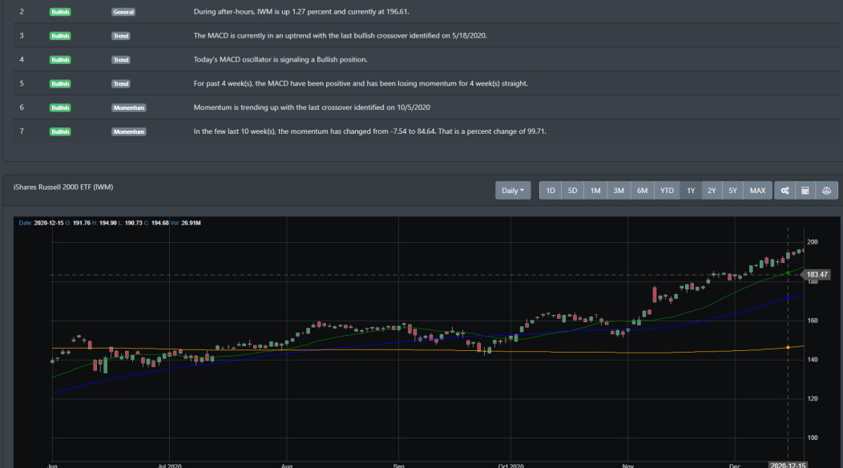Select the 1M range button
This screenshot has width=843, height=468.
click(595, 191)
